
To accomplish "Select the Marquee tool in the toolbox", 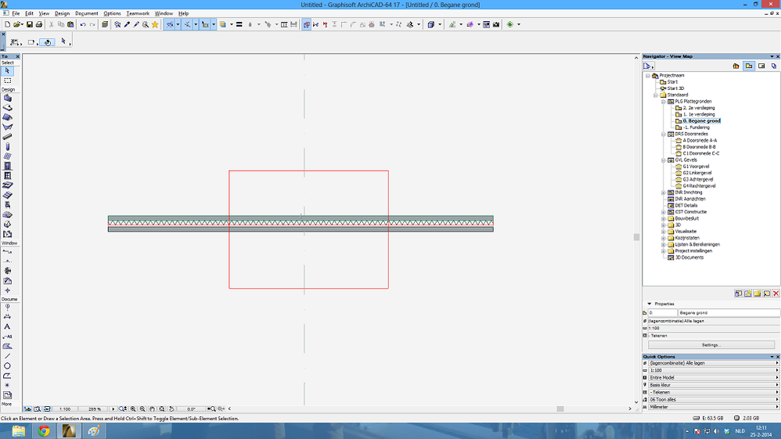I will pyautogui.click(x=8, y=81).
